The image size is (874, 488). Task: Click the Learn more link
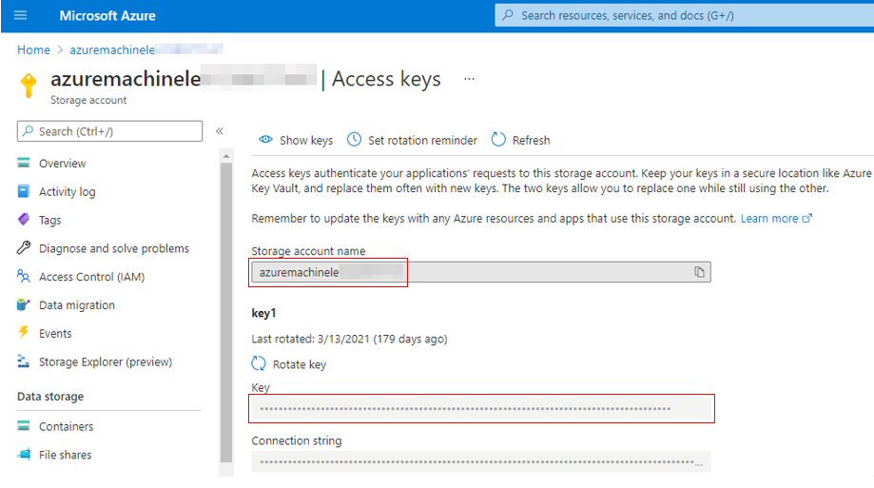click(x=769, y=219)
